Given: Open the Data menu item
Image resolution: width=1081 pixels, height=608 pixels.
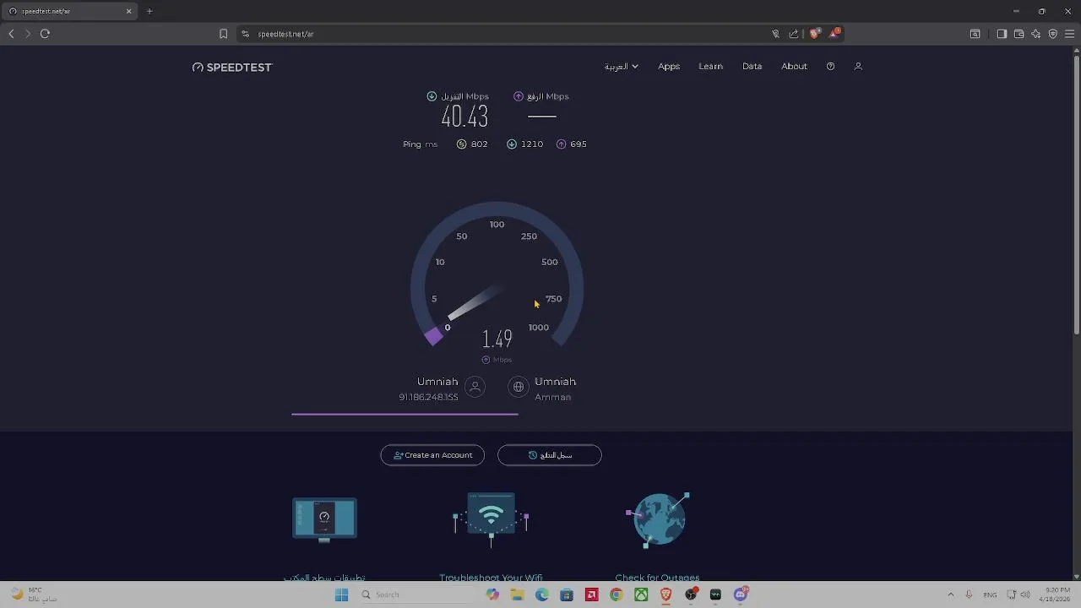Looking at the screenshot, I should click(x=752, y=66).
